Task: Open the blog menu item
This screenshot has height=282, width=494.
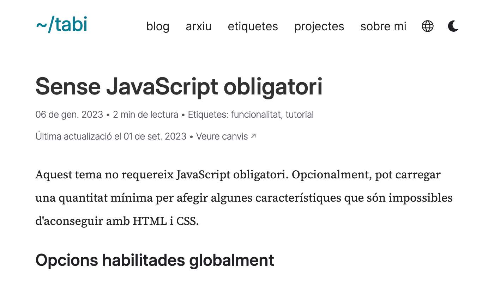Action: coord(158,26)
